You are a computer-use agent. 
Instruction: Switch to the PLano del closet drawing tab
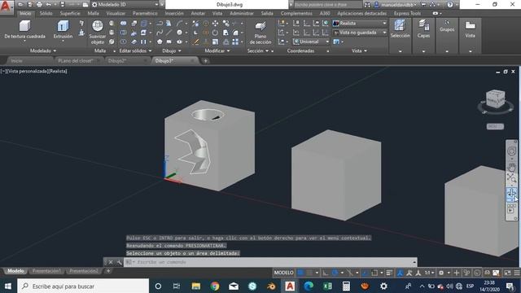(x=75, y=61)
